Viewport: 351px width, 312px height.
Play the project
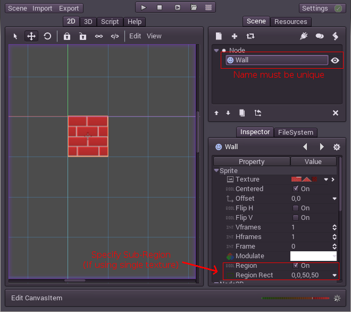pos(144,7)
